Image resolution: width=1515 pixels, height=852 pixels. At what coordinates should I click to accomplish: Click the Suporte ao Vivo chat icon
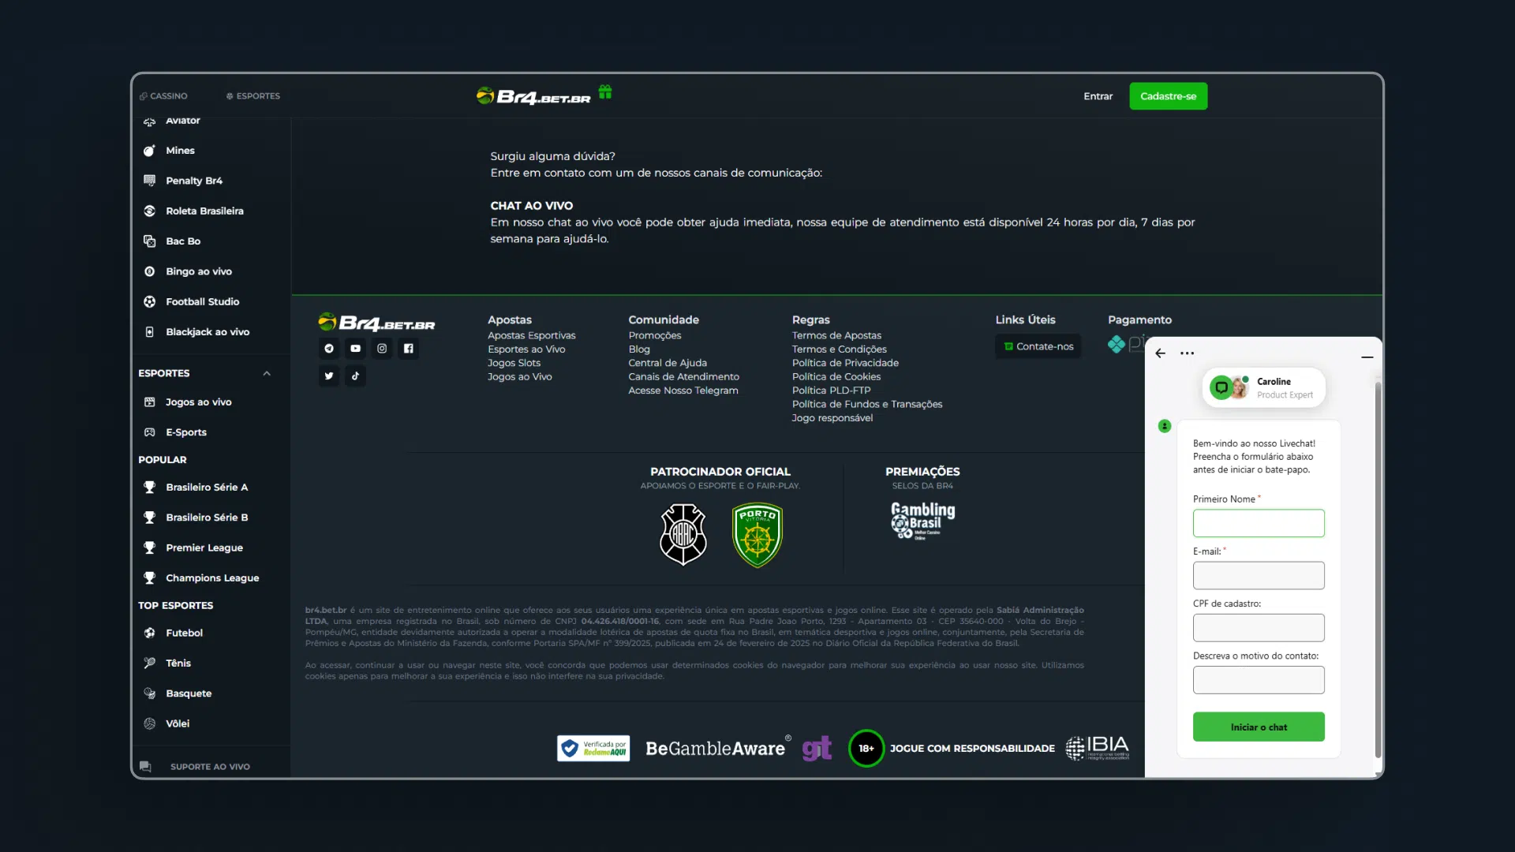145,766
